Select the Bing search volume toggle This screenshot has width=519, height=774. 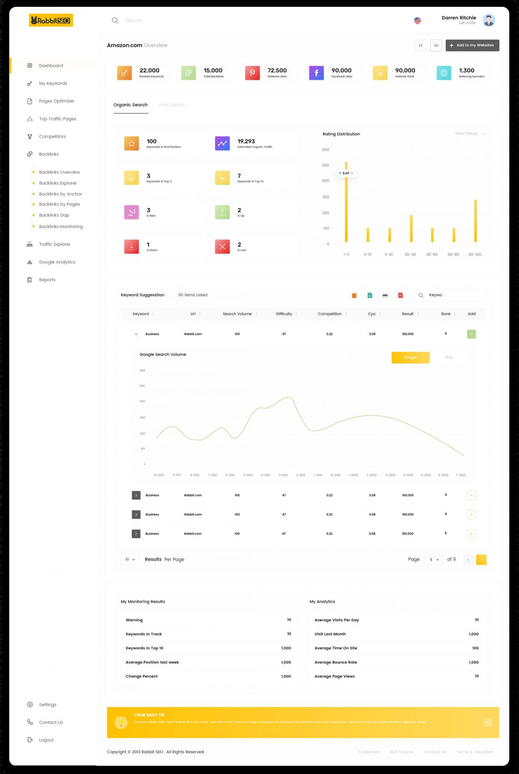coord(449,357)
